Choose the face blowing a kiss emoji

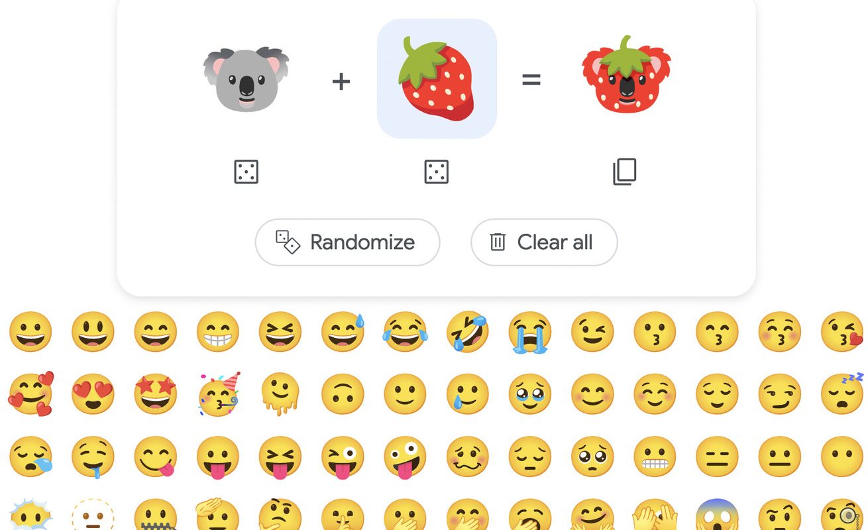(x=842, y=332)
